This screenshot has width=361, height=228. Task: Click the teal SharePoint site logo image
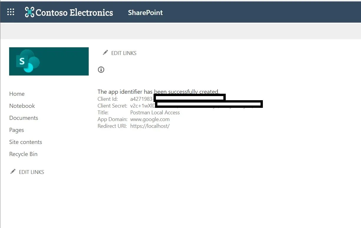pyautogui.click(x=49, y=61)
